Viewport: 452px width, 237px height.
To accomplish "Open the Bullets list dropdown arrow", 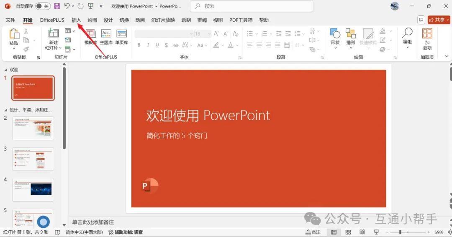I will [x=257, y=34].
